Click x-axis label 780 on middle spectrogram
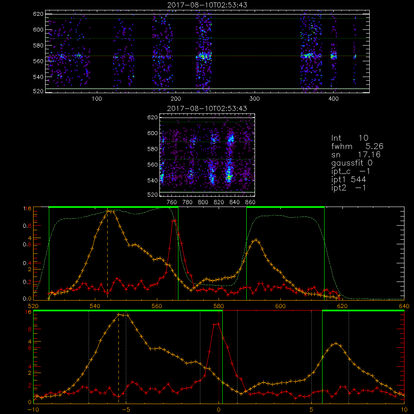Viewport: 414px width, 414px height. (x=188, y=202)
